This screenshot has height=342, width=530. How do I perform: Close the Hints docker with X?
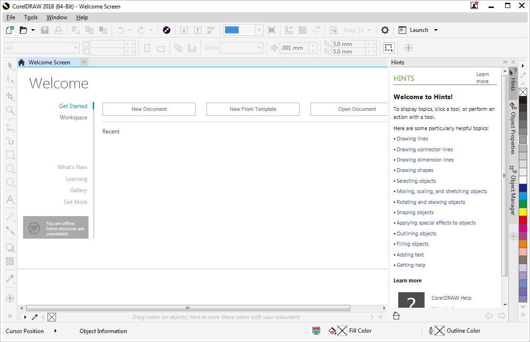point(513,62)
